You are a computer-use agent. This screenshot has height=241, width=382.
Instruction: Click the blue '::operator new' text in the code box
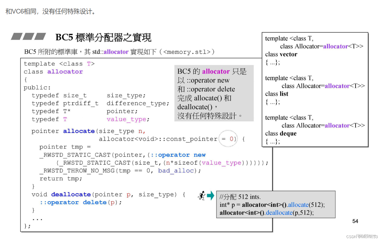pyautogui.click(x=178, y=155)
